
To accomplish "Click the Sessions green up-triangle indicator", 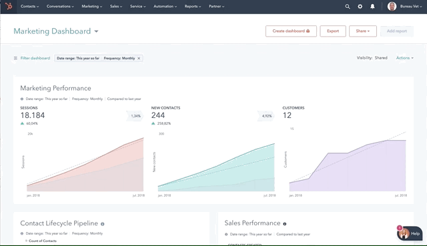I will (x=22, y=123).
